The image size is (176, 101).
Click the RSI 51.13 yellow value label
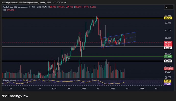click(x=167, y=81)
